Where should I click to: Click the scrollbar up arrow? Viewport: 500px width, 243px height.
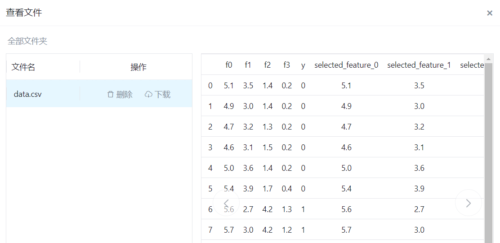[x=489, y=59]
